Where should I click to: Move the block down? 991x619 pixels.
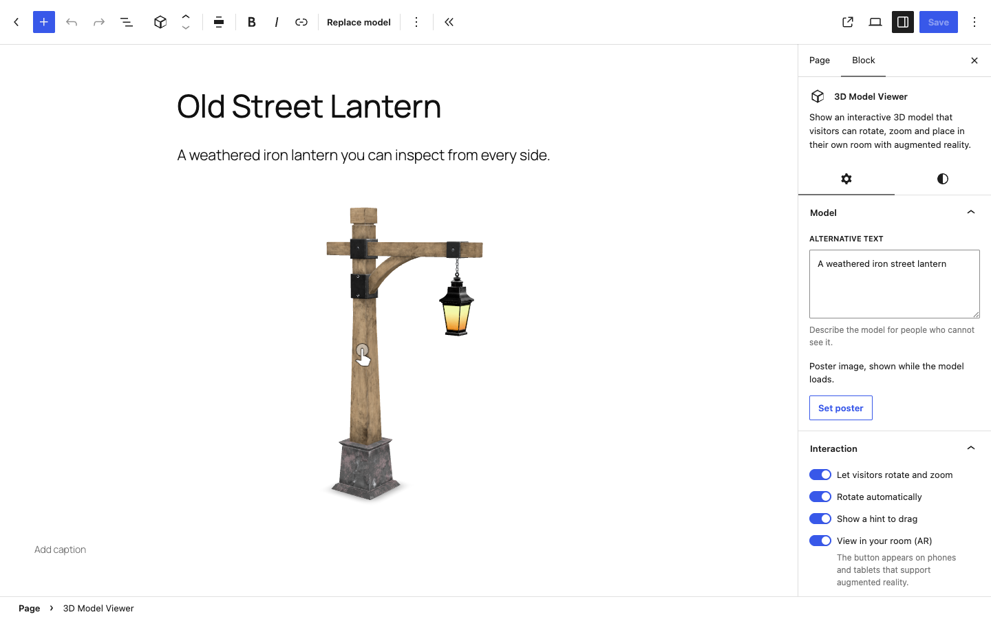pyautogui.click(x=186, y=28)
